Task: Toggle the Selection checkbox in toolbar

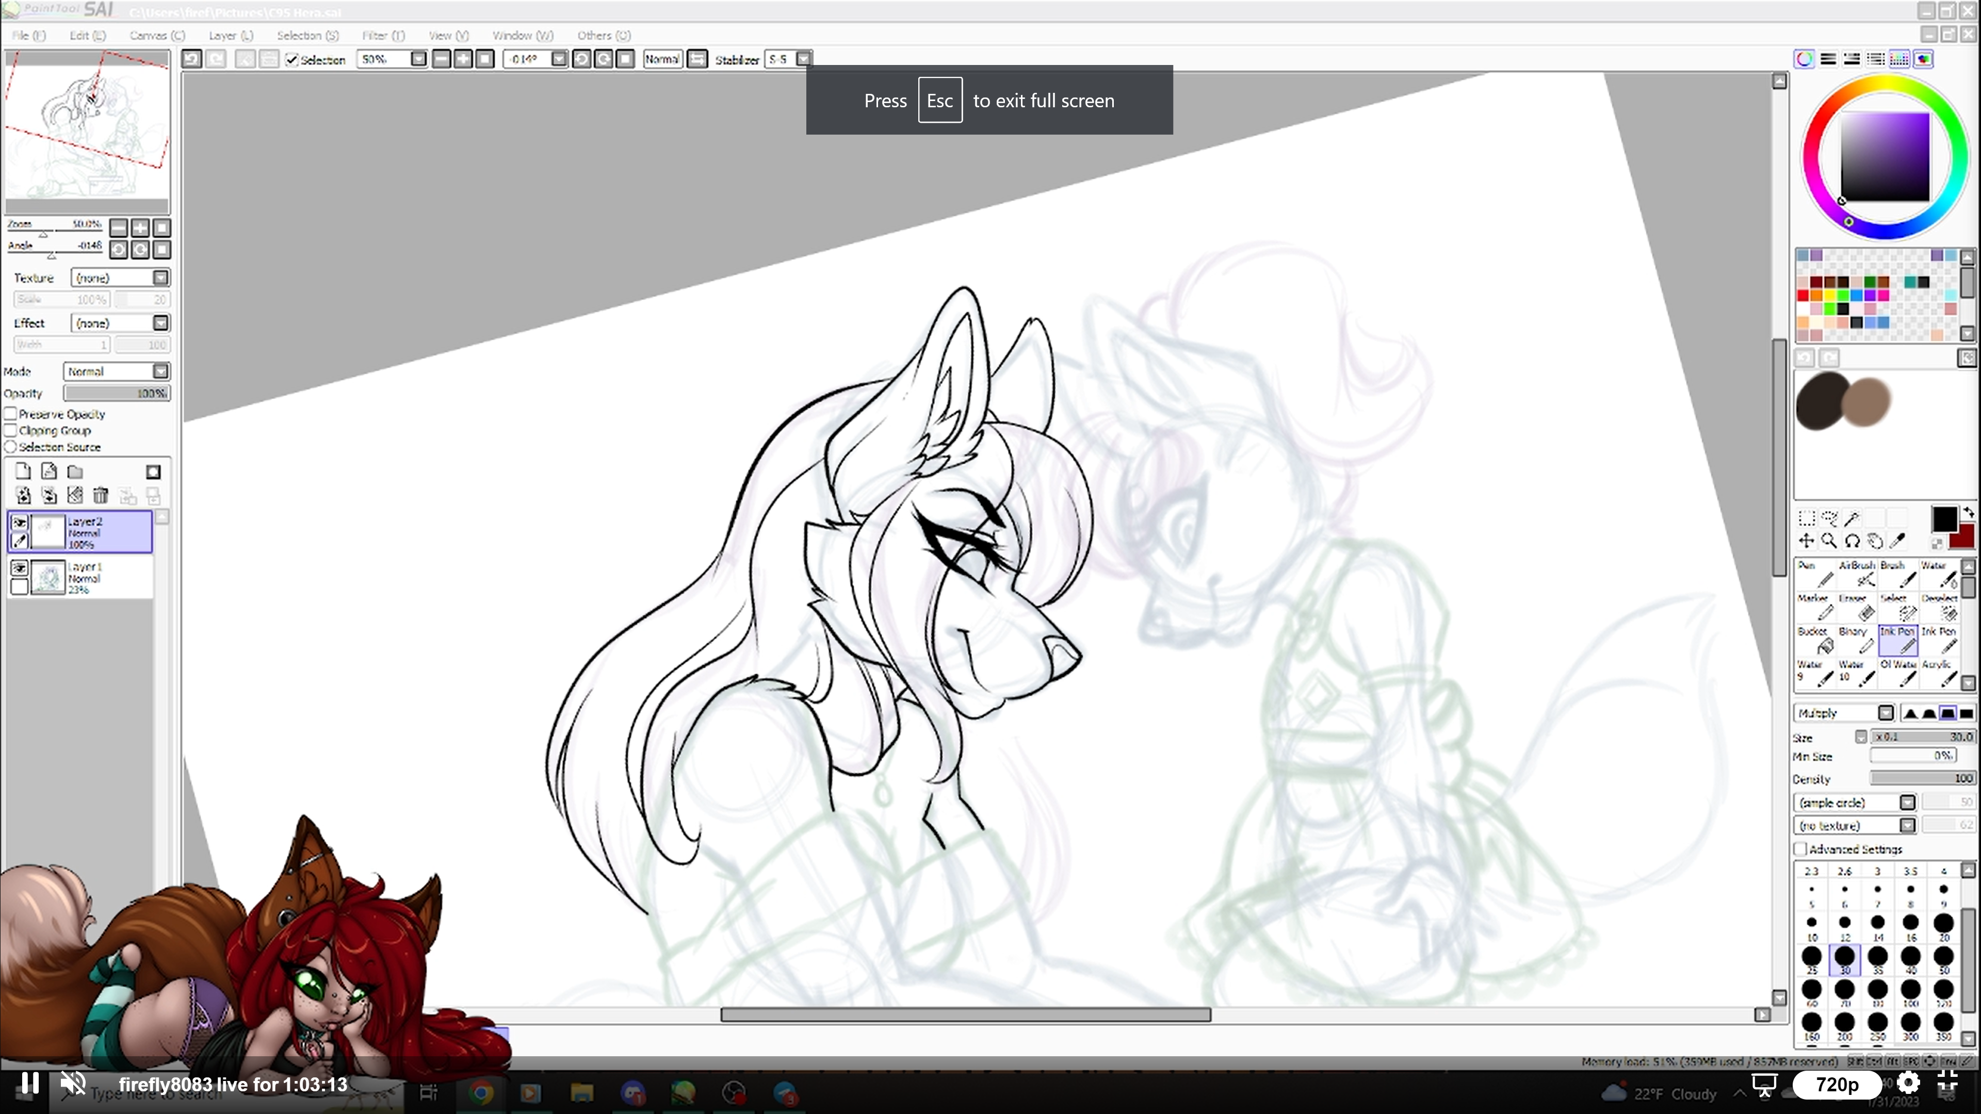Action: [x=291, y=59]
